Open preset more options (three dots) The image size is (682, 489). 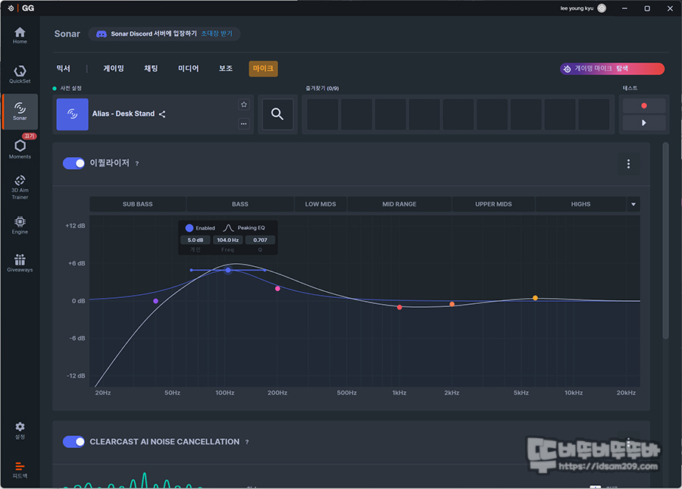tap(244, 124)
